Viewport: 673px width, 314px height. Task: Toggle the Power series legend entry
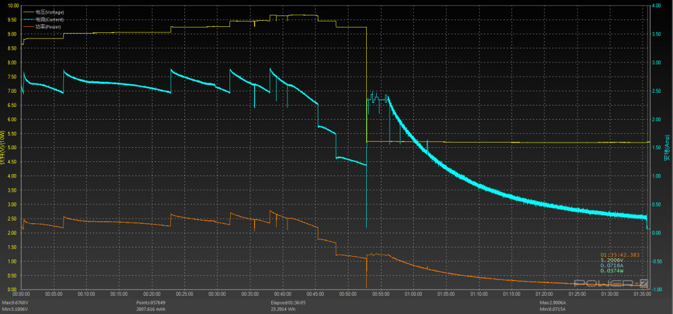tap(47, 27)
